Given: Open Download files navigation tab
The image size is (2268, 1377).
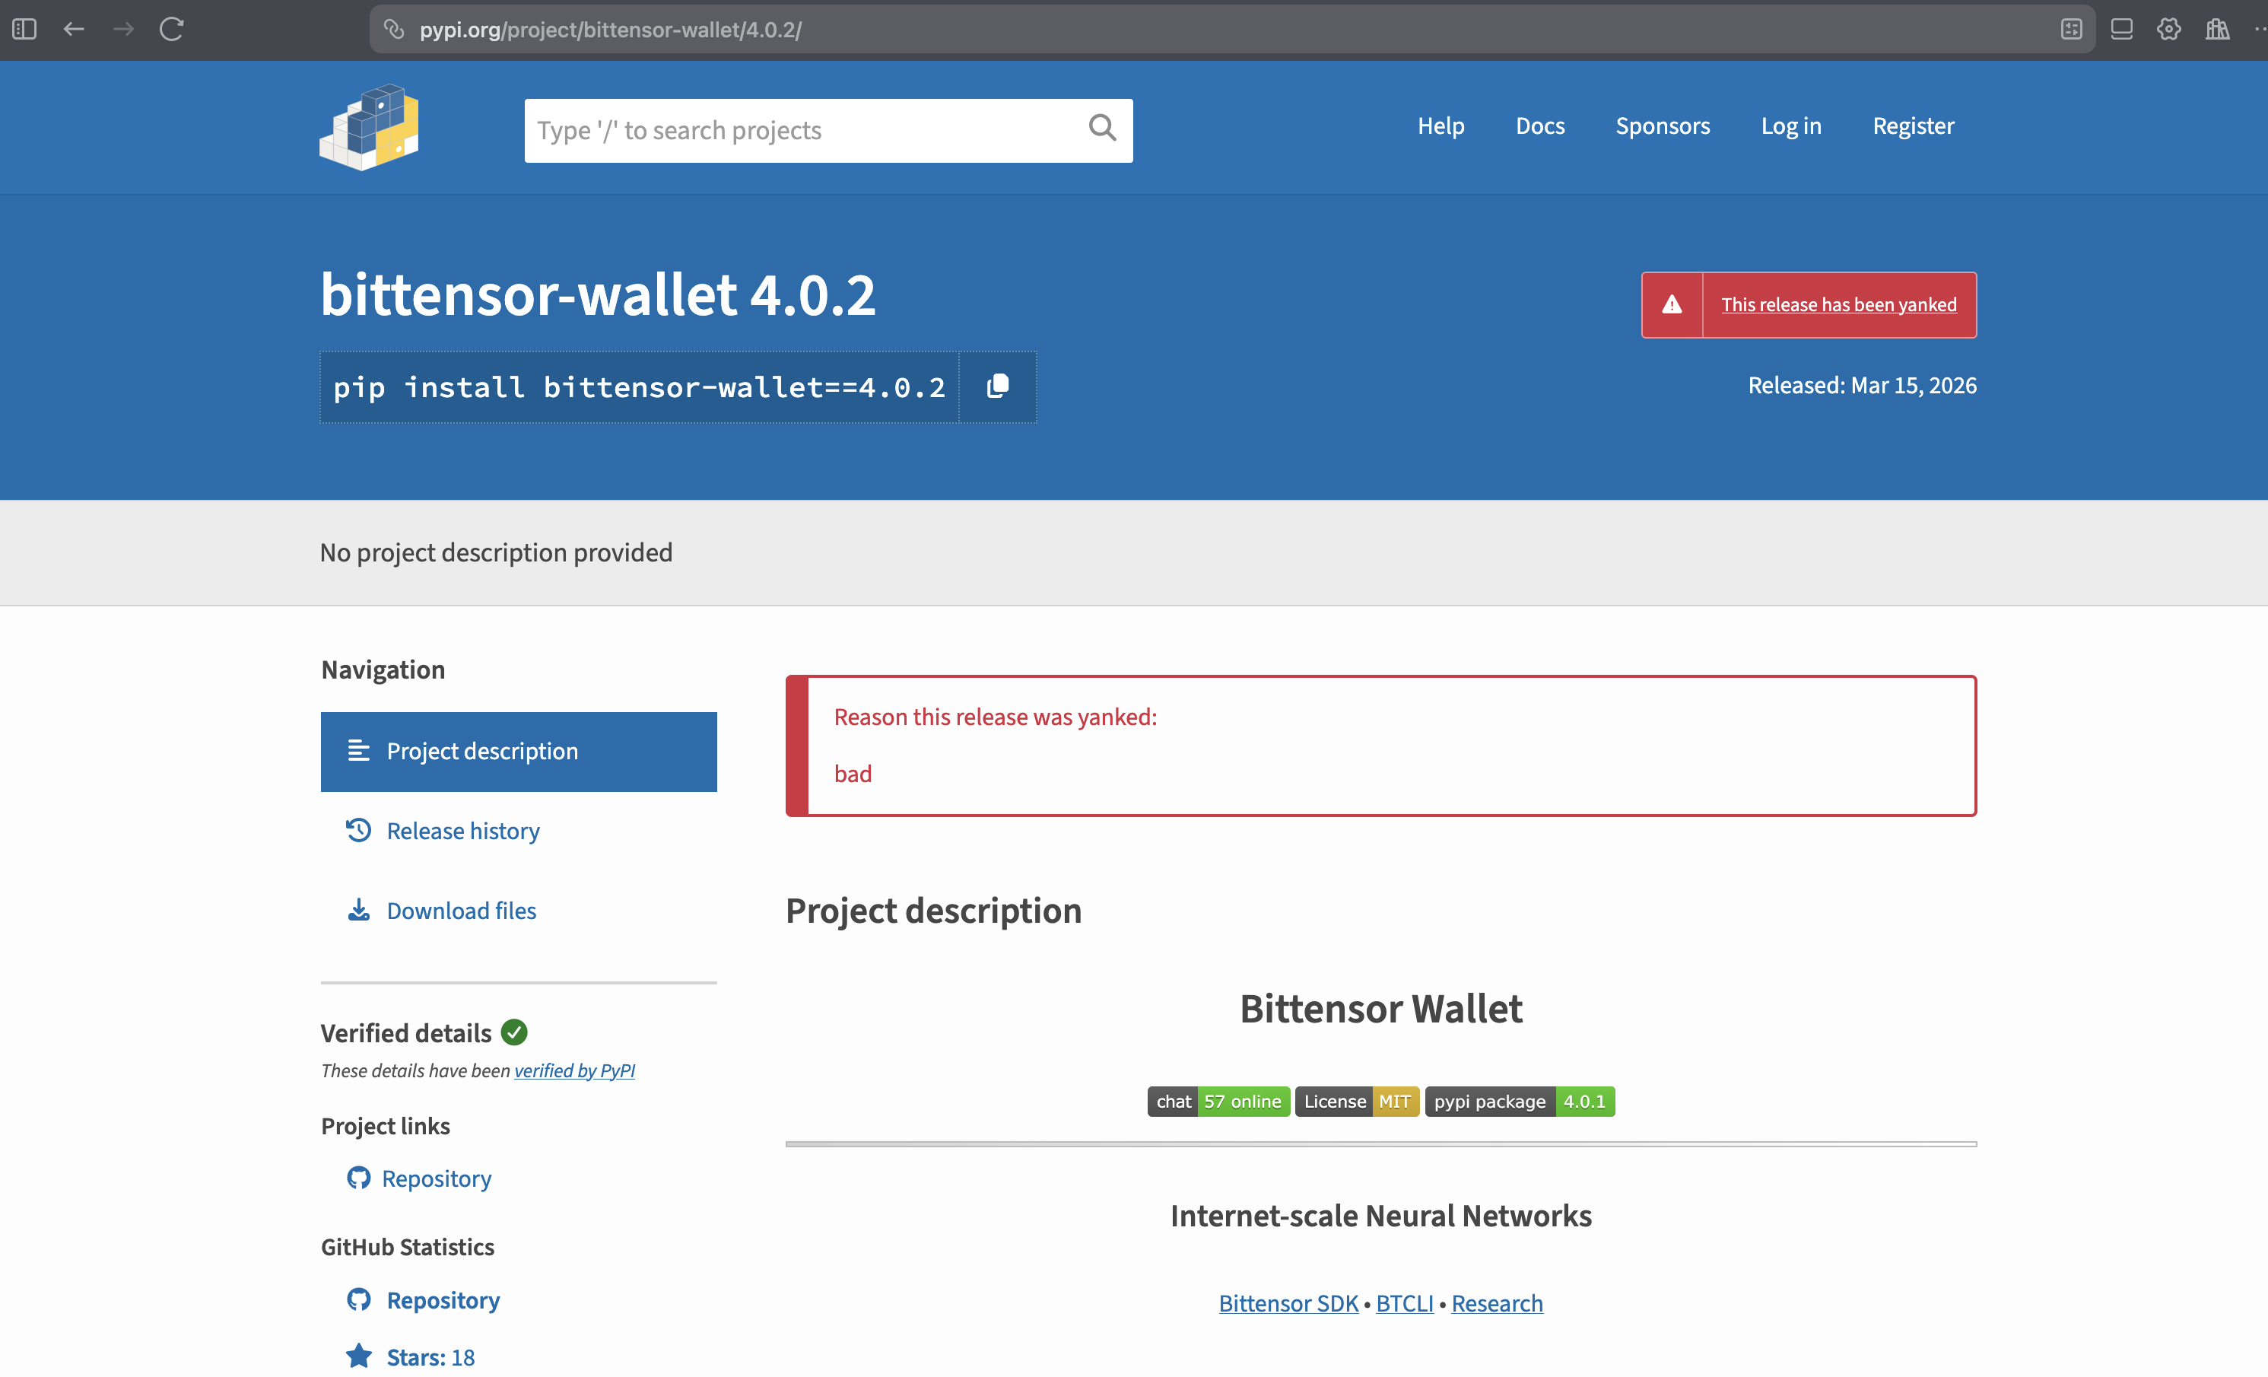Looking at the screenshot, I should pyautogui.click(x=460, y=911).
